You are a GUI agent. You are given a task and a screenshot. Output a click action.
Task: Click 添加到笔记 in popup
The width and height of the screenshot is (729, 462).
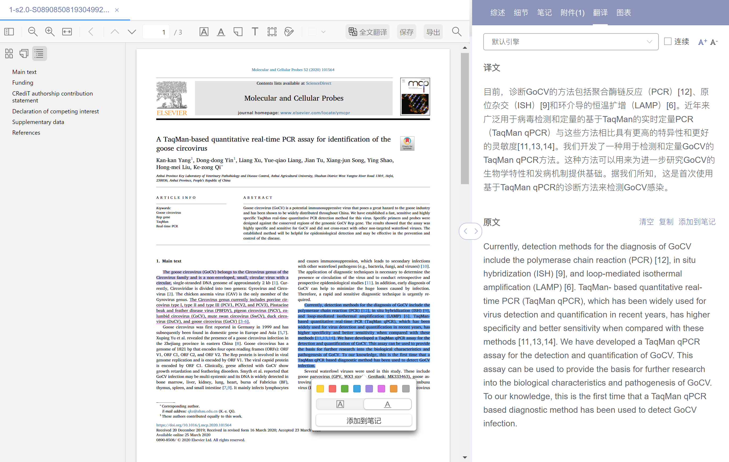click(364, 421)
